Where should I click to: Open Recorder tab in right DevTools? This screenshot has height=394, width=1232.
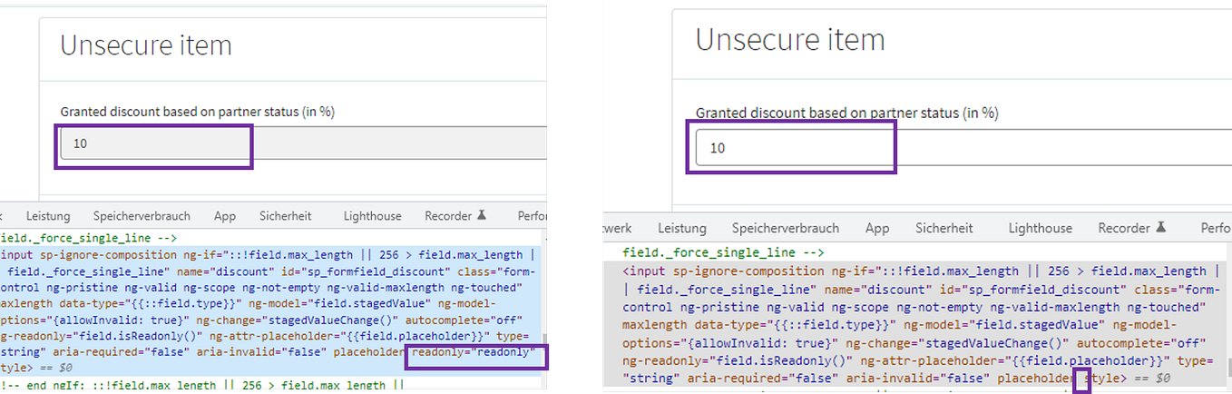click(1124, 228)
